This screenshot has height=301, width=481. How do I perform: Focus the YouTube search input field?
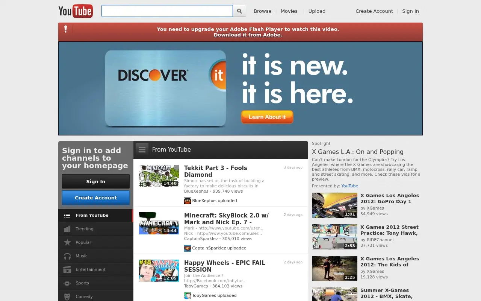click(167, 11)
